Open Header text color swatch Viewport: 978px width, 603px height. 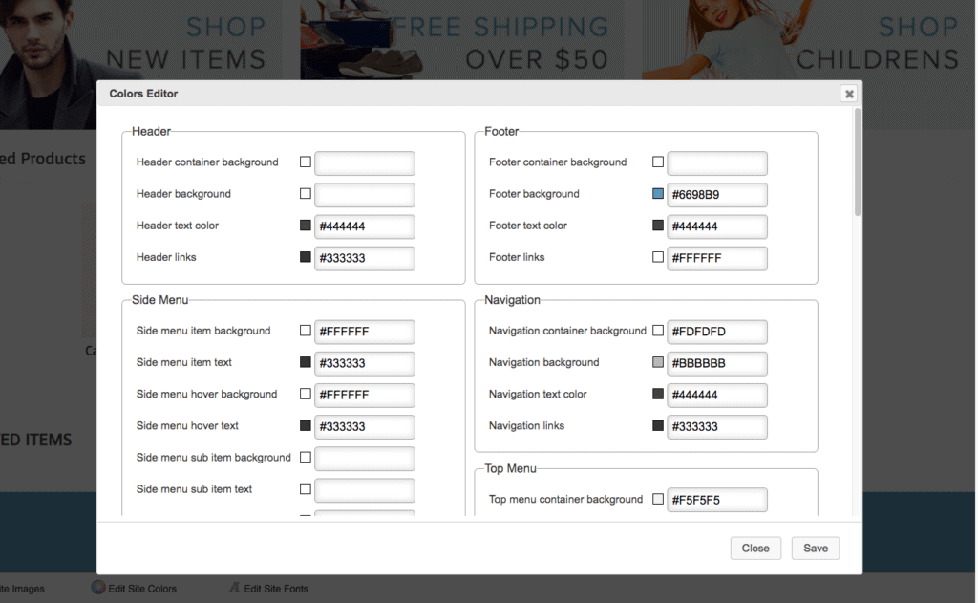point(305,226)
